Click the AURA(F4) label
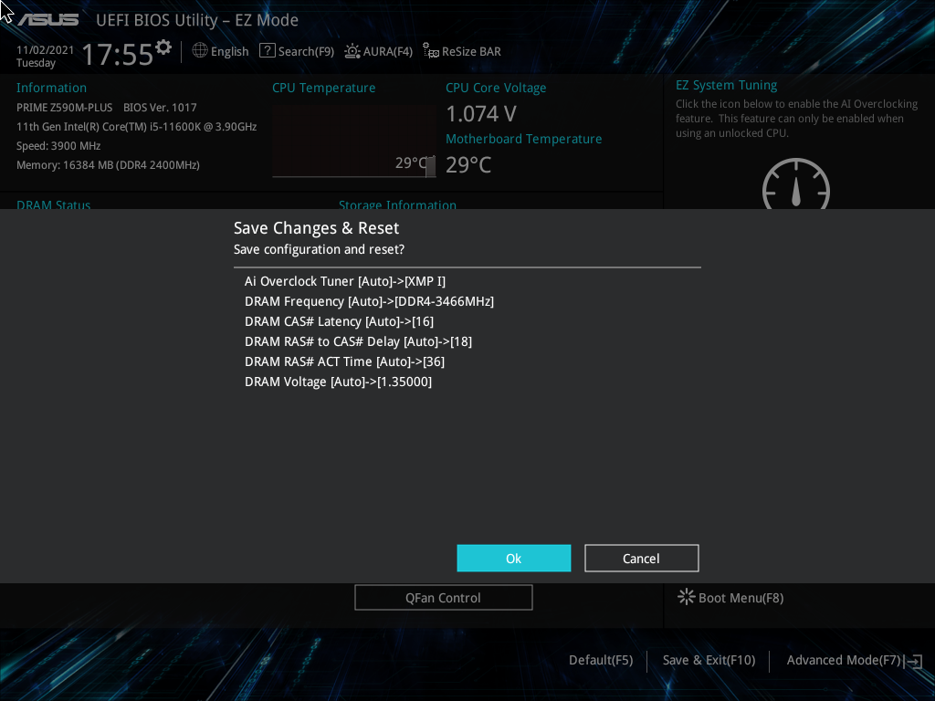The width and height of the screenshot is (935, 701). tap(387, 51)
